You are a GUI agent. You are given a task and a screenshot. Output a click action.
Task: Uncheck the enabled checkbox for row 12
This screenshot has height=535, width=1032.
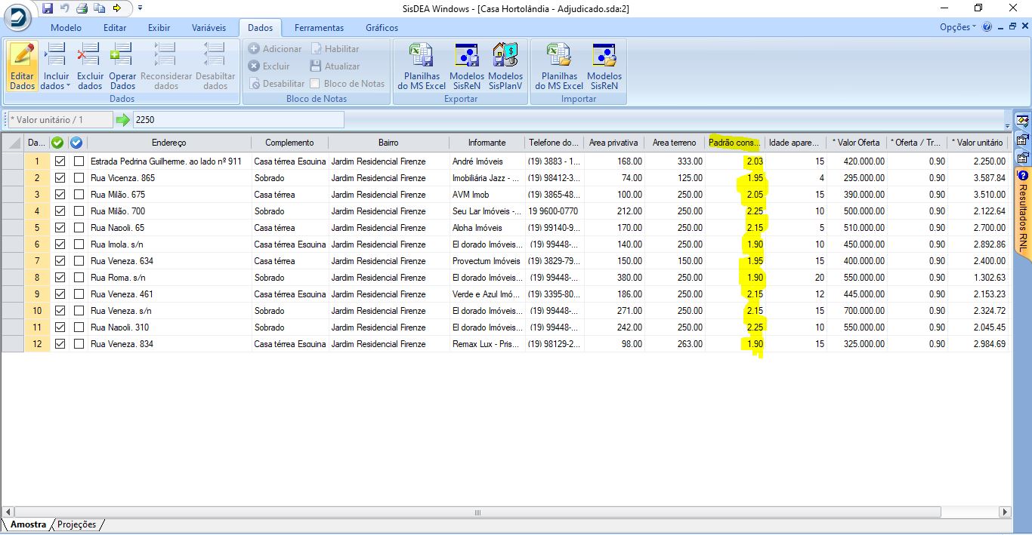(60, 343)
